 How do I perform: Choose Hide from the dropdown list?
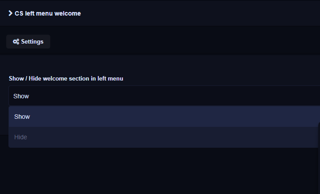[164, 137]
